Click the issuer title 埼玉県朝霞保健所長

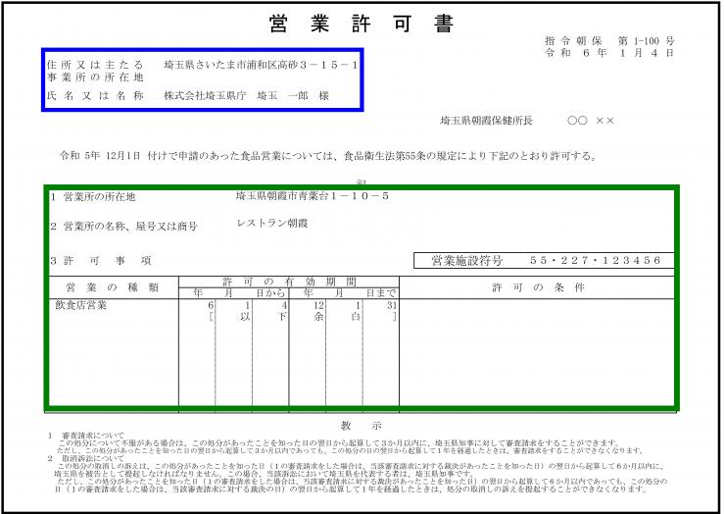(486, 121)
